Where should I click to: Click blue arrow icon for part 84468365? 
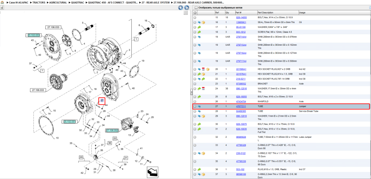[x=199, y=111]
